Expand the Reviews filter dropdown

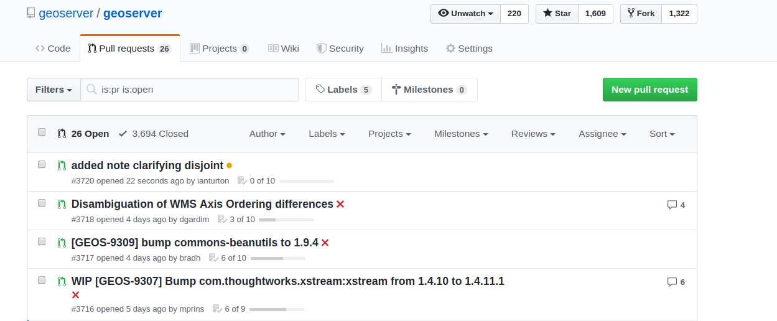pos(533,134)
